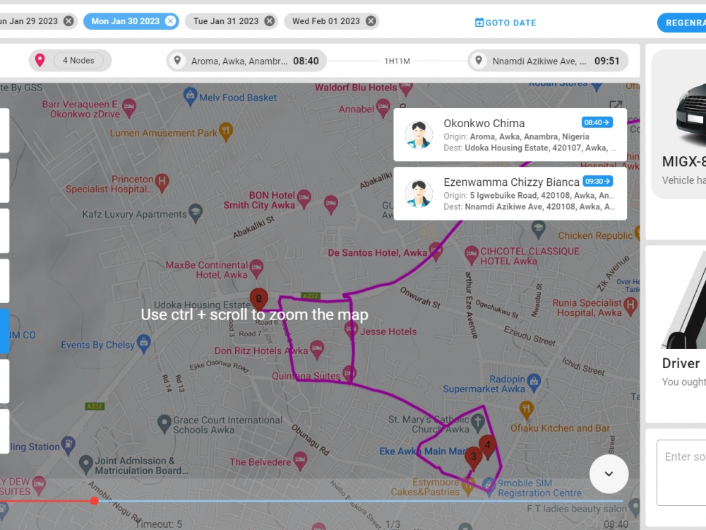
Task: Click the Ofiaku Kitchen and Bar icon
Action: pyautogui.click(x=526, y=410)
